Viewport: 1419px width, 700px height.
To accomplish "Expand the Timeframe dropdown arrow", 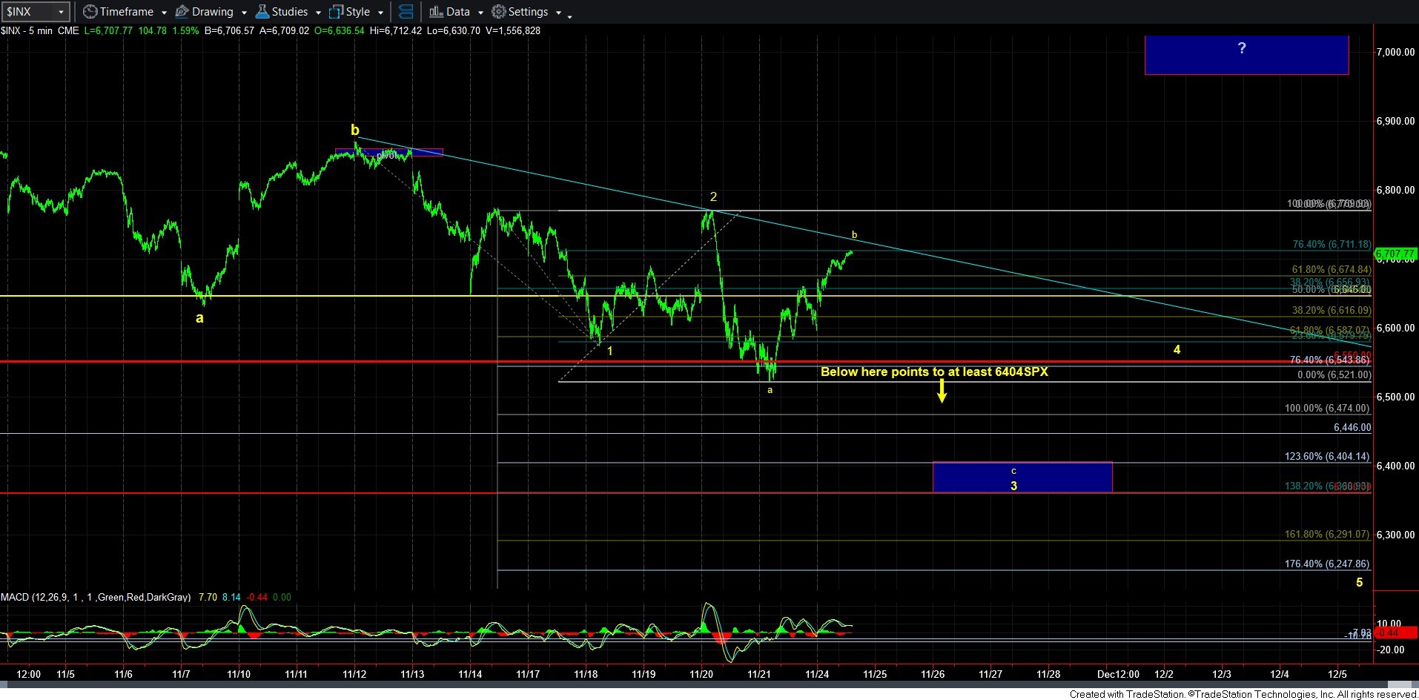I will [164, 13].
